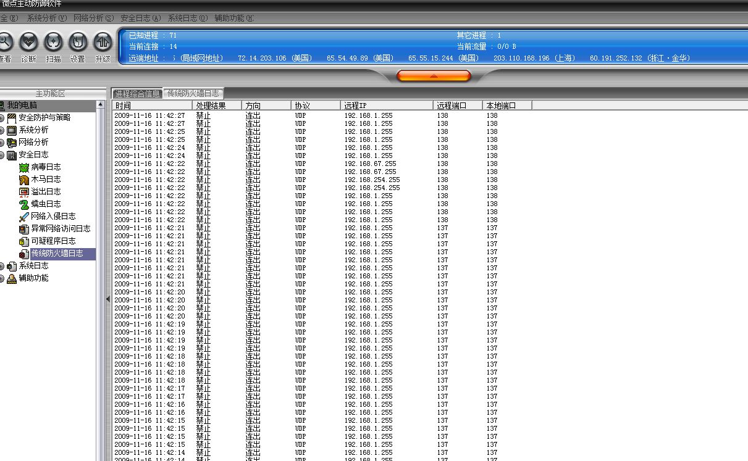This screenshot has height=461, width=748.
Task: Open the 辅助功能 menu in menu bar
Action: [x=233, y=19]
